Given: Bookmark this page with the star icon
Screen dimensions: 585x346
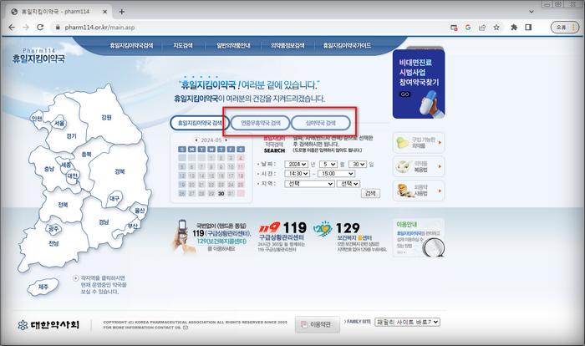Looking at the screenshot, I should [496, 28].
